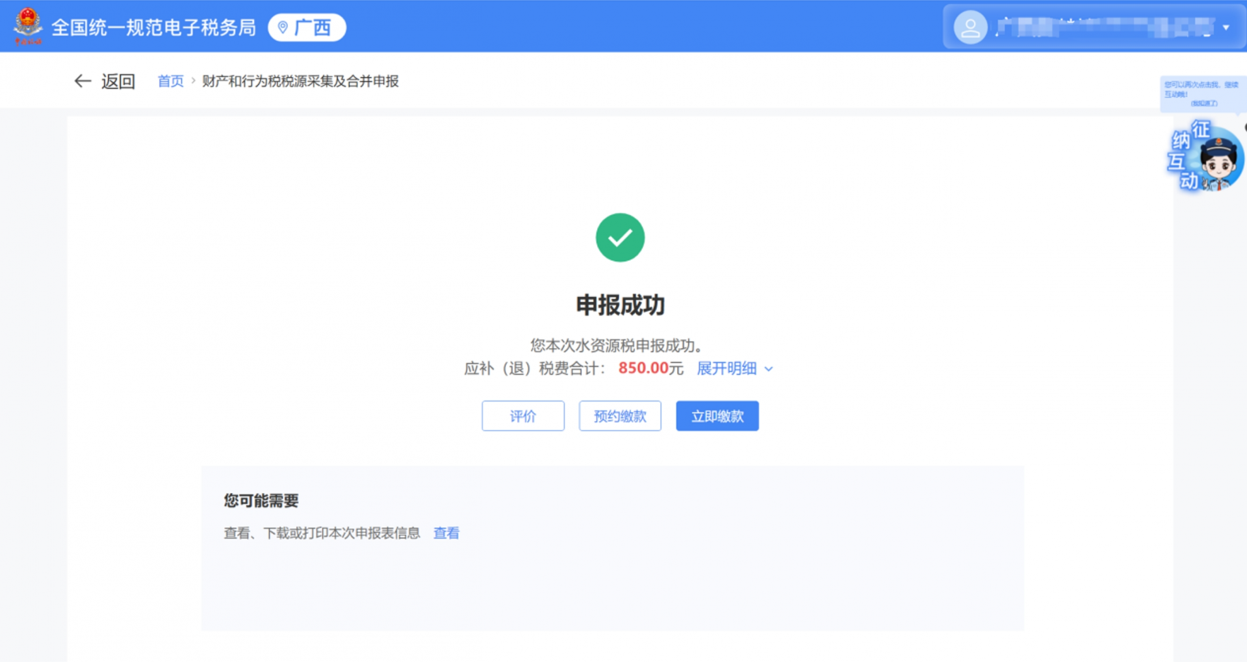Open 查看 link to view declaration form
The width and height of the screenshot is (1247, 662).
[x=445, y=533]
